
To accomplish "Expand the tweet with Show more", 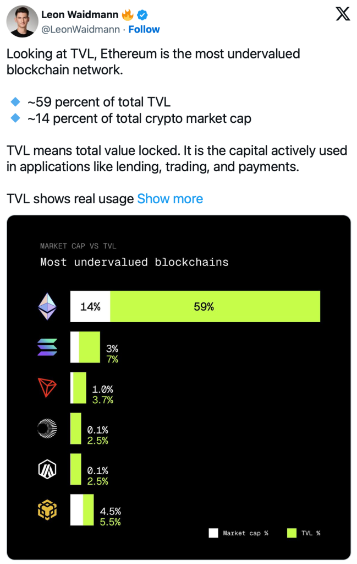I will click(x=170, y=199).
